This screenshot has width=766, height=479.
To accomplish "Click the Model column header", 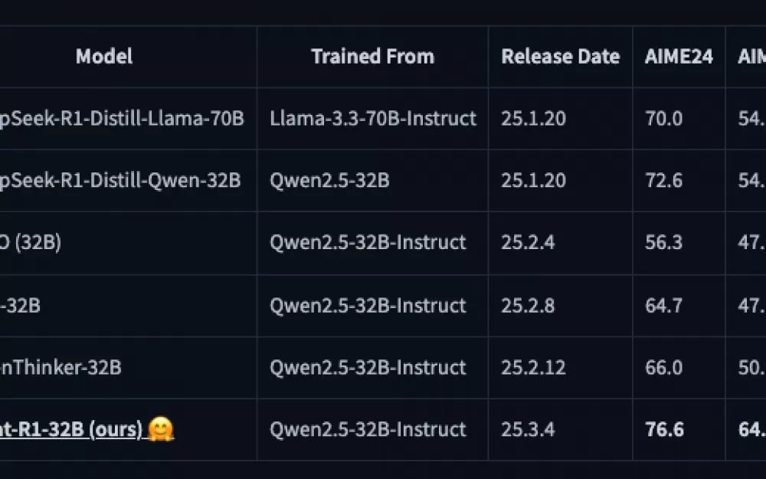I will [x=104, y=56].
